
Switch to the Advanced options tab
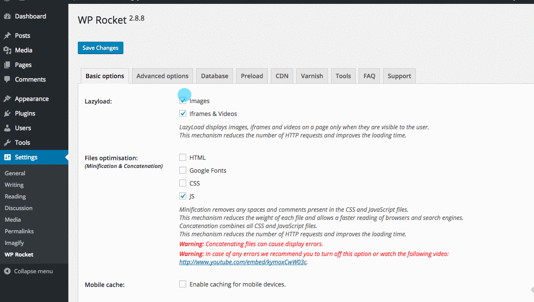tap(163, 76)
